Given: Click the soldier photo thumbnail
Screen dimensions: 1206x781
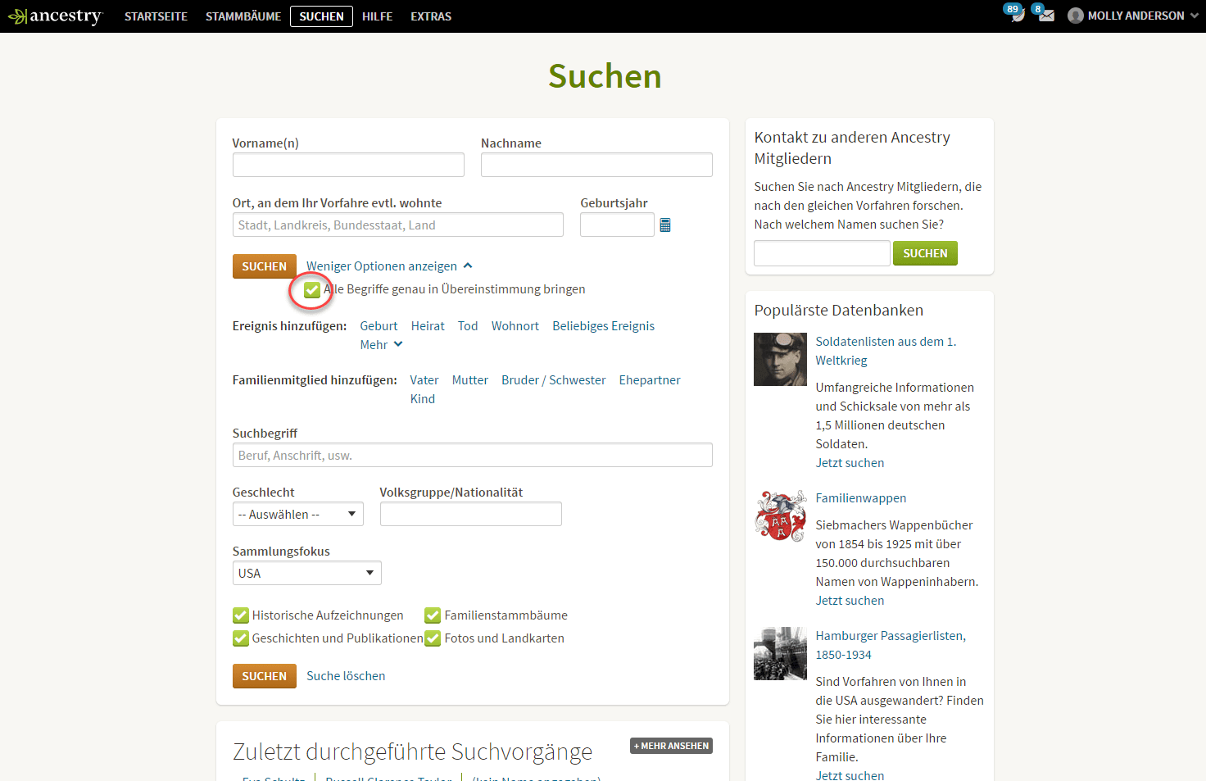Looking at the screenshot, I should coord(780,359).
